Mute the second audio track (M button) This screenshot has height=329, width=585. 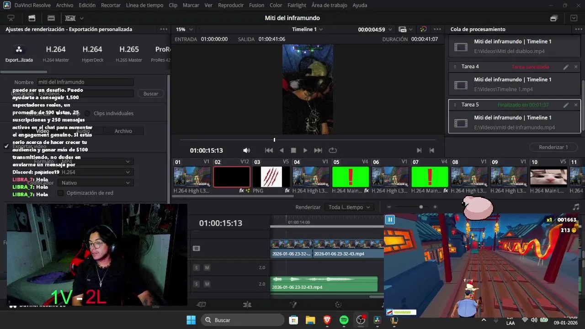[207, 284]
